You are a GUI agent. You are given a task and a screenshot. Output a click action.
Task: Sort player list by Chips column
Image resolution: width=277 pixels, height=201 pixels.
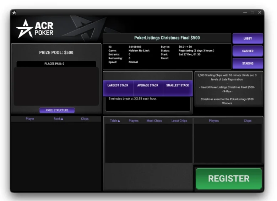85,119
